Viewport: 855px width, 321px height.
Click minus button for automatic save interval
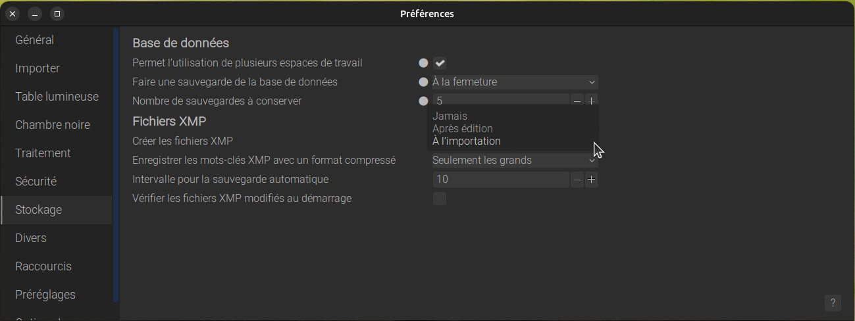(x=577, y=180)
